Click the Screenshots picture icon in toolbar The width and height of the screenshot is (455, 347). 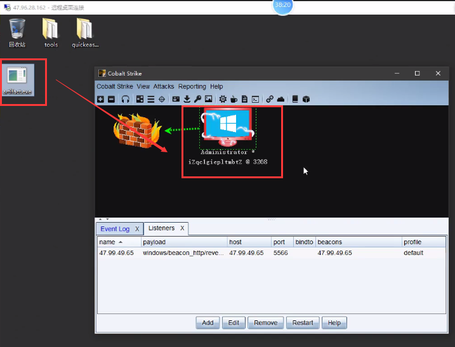click(x=208, y=99)
